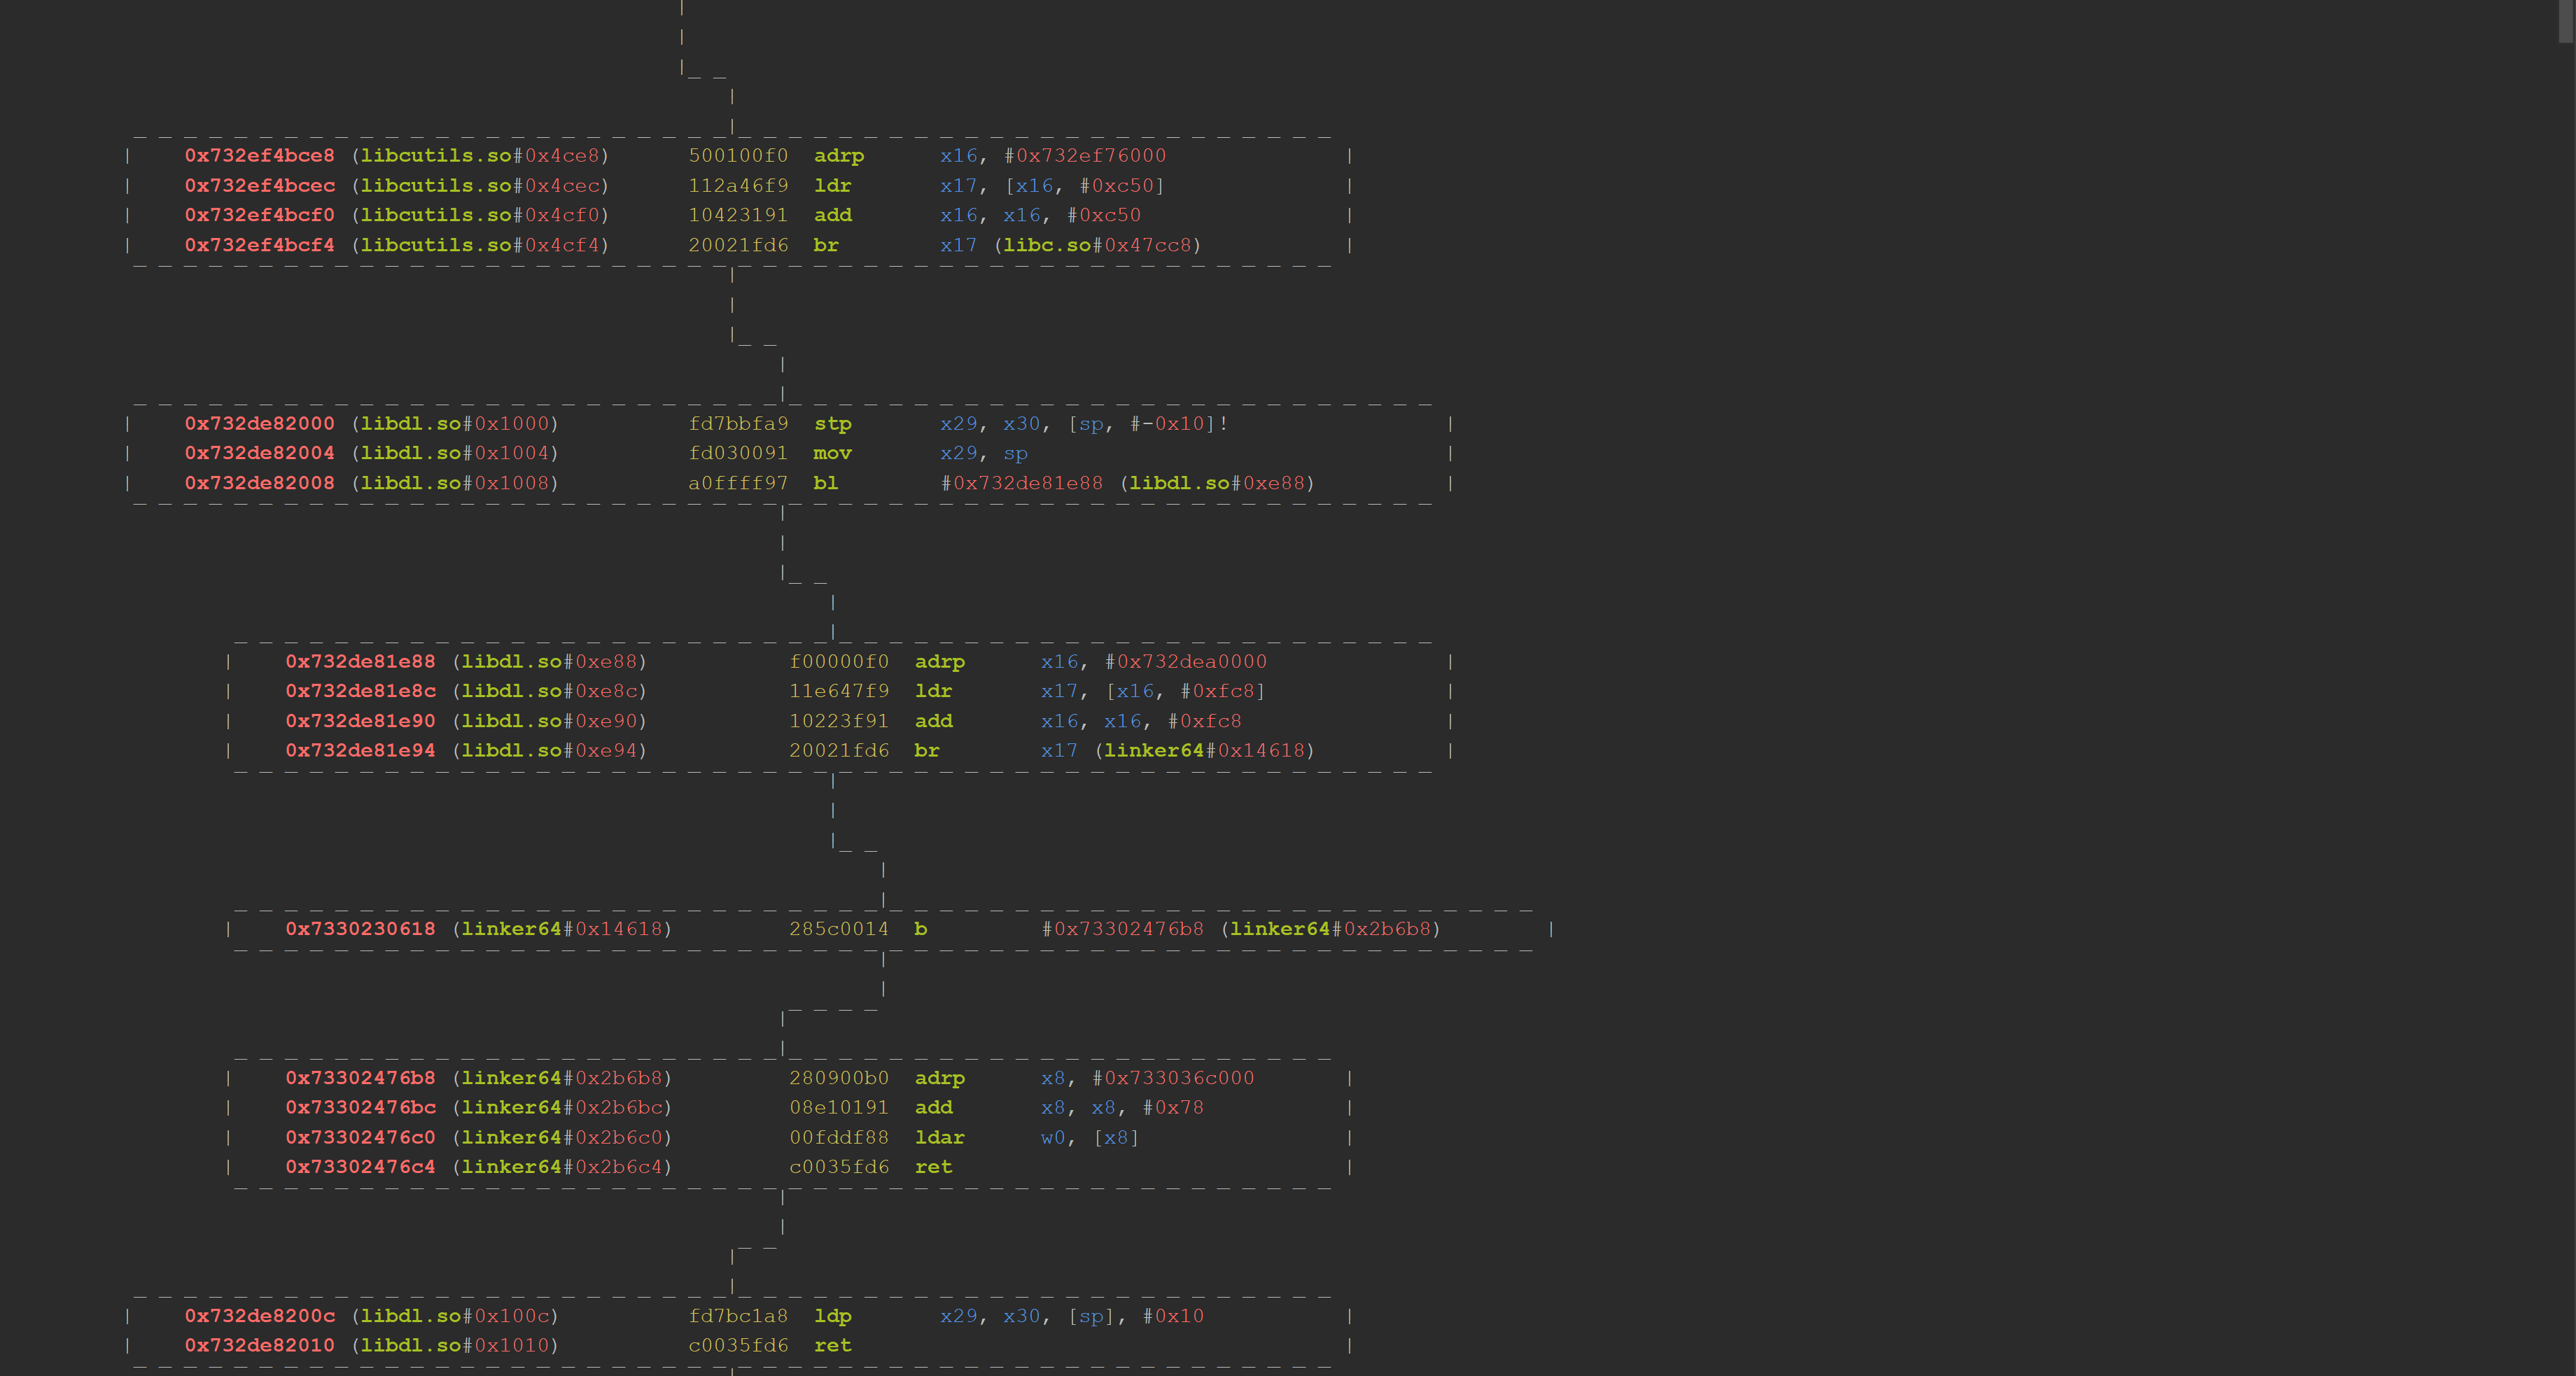Click the adrp operand #0x733036c000
Screen dimensions: 2576x1376
1173,1078
